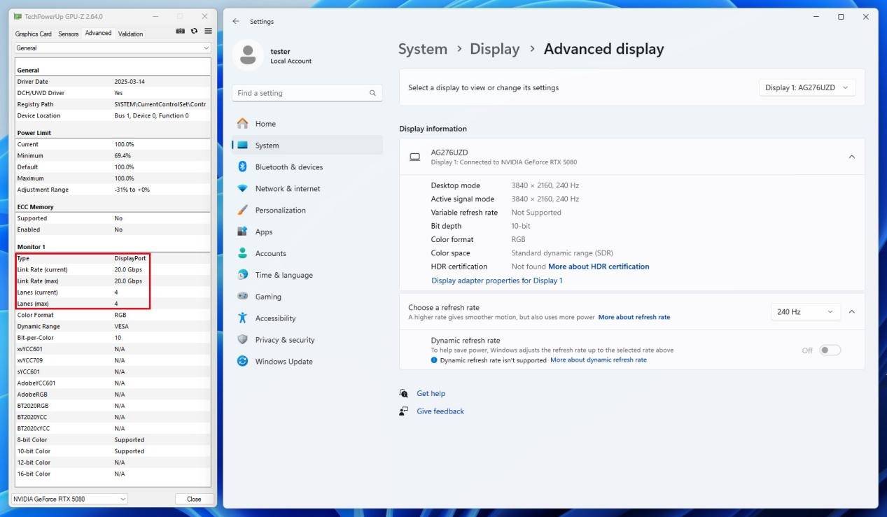The width and height of the screenshot is (887, 517).
Task: Switch to the Sensors tab
Action: click(68, 34)
